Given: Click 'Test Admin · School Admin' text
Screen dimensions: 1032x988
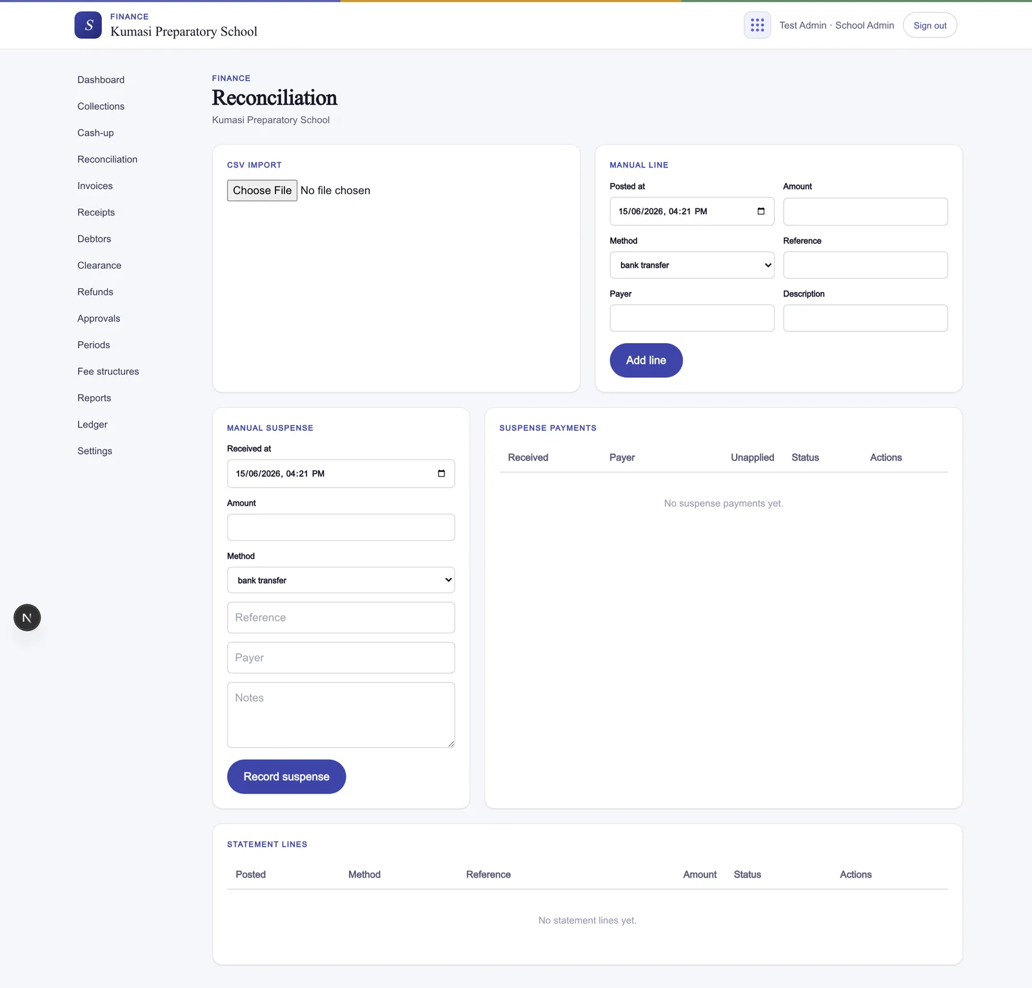Looking at the screenshot, I should [837, 25].
